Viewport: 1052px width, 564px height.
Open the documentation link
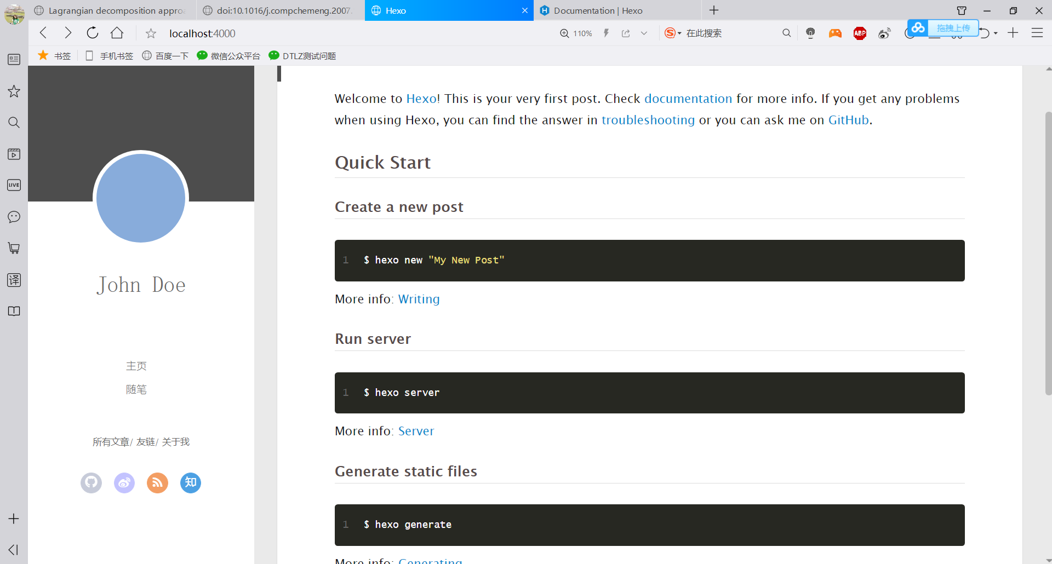(688, 99)
